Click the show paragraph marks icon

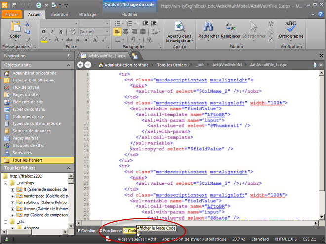(133, 40)
